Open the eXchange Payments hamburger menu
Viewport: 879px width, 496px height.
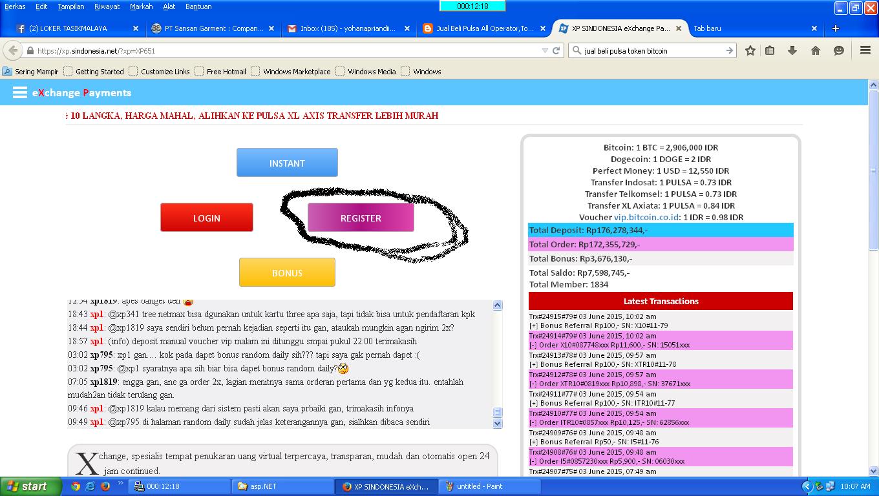pyautogui.click(x=19, y=92)
